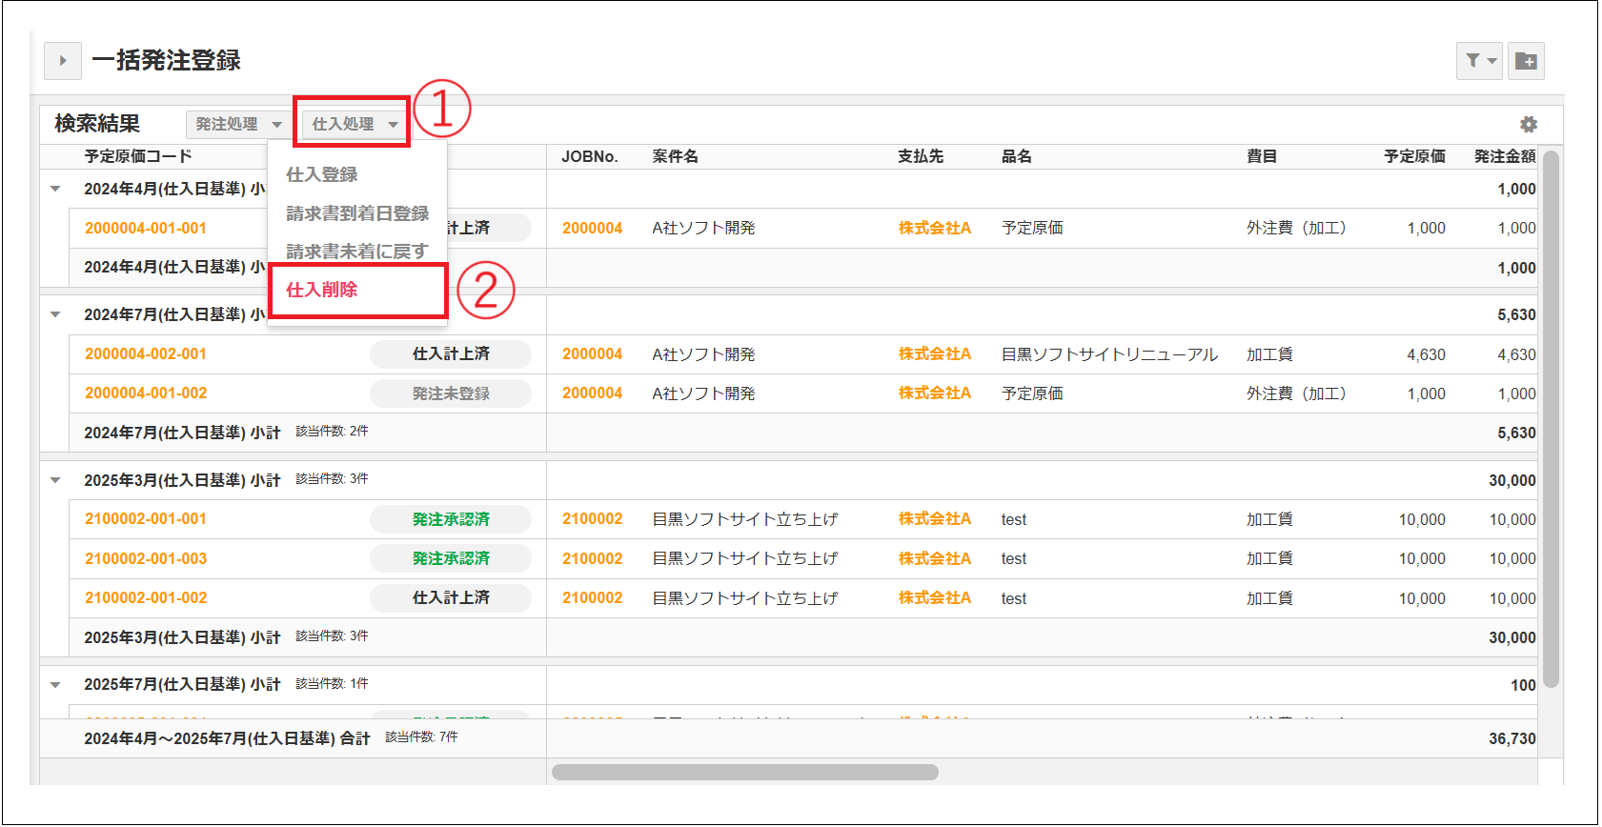Collapse the 2024年4月 subtotal group
The width and height of the screenshot is (1602, 827).
[55, 189]
